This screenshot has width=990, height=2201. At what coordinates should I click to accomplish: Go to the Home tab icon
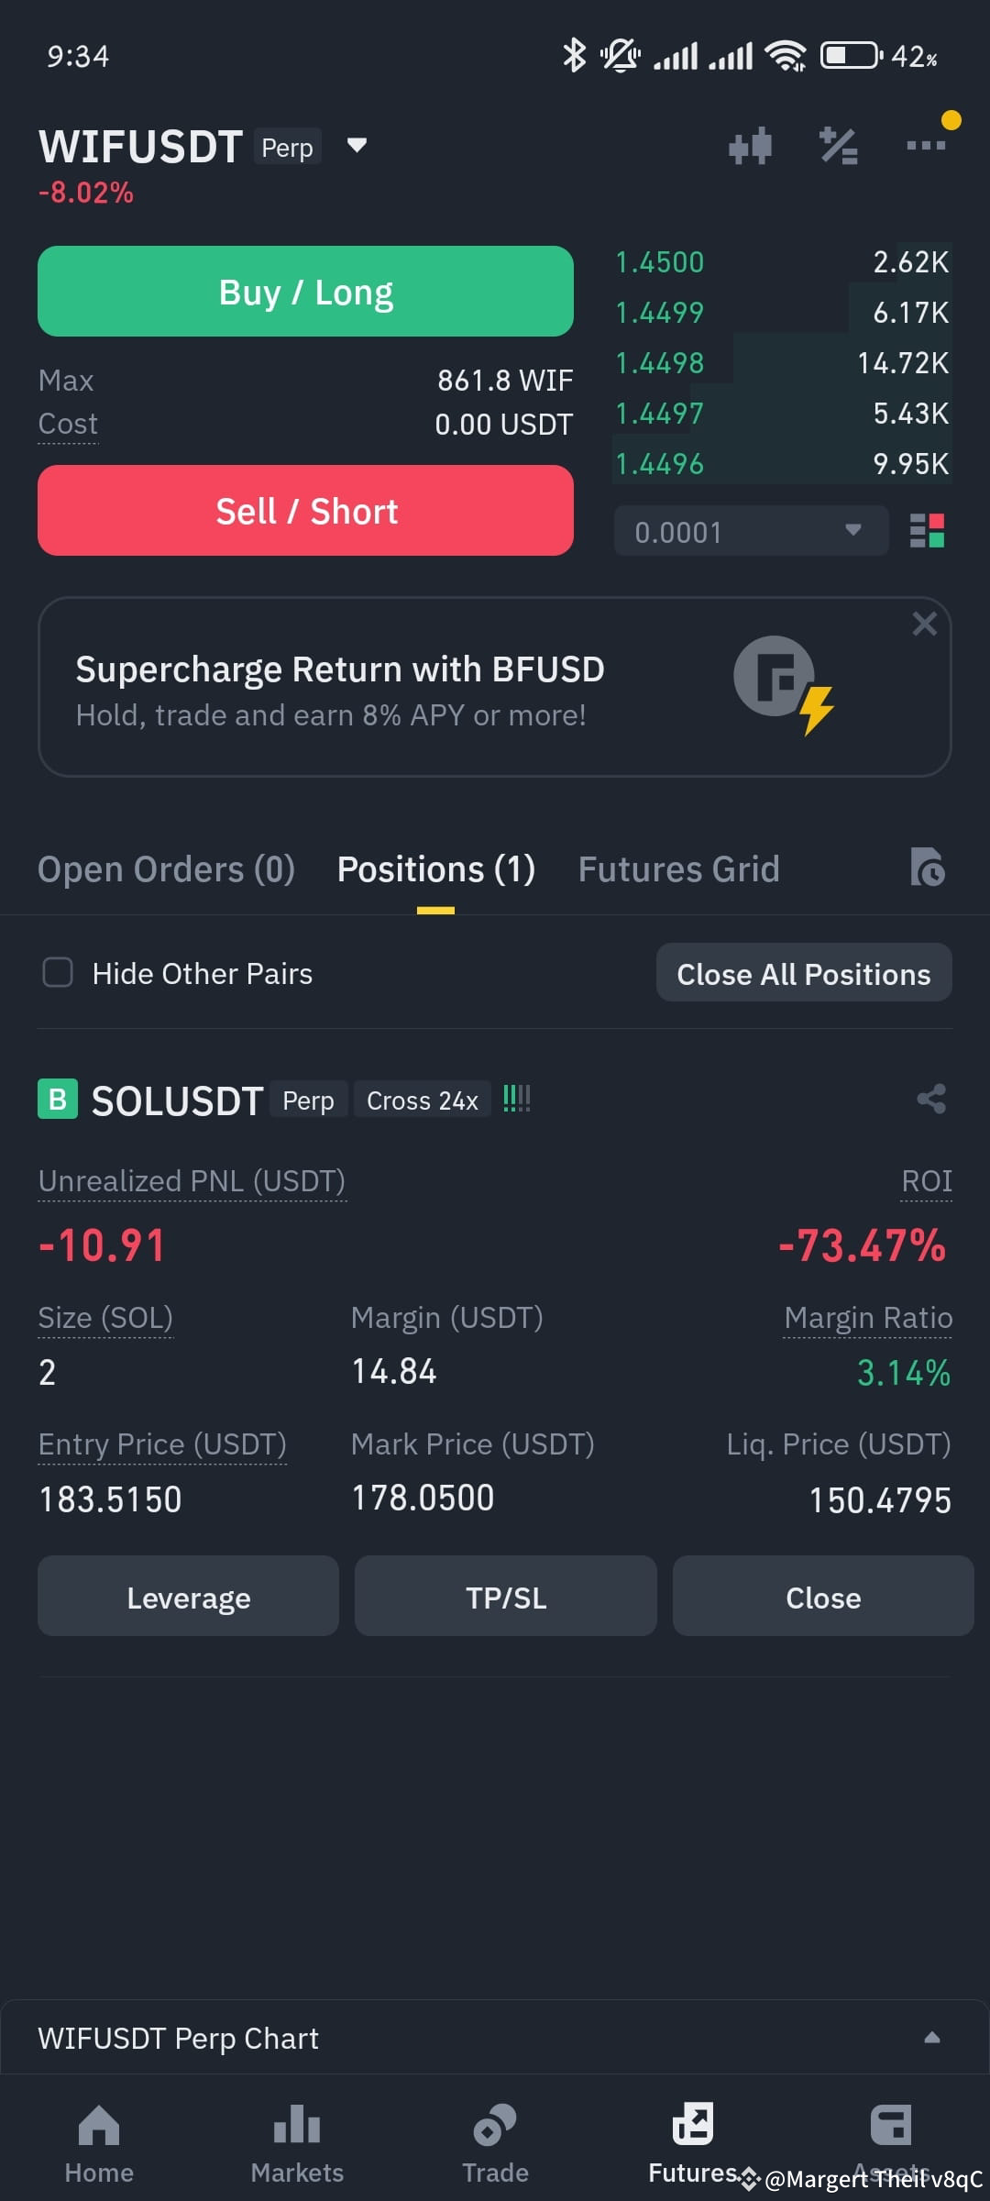click(x=99, y=2126)
